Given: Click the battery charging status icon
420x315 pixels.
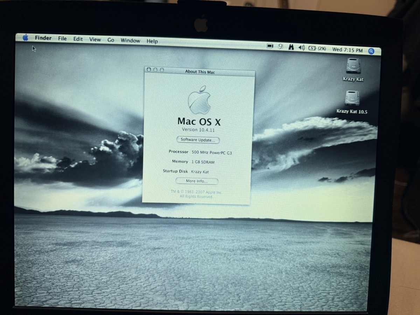Looking at the screenshot, I should 312,48.
